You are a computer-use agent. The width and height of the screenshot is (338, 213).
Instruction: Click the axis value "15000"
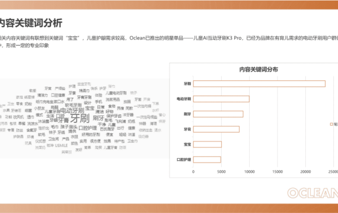(x=278, y=172)
